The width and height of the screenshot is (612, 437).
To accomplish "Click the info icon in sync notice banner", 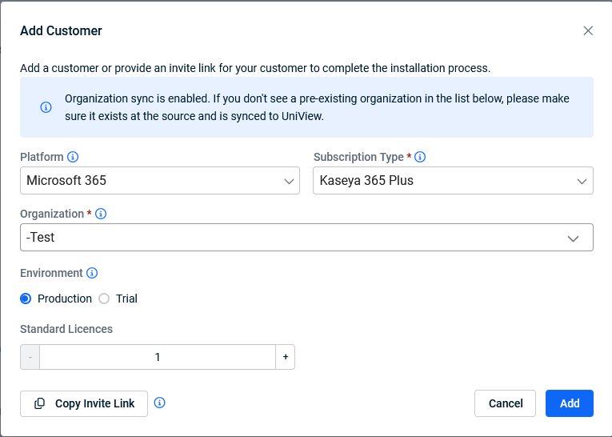I will point(46,107).
